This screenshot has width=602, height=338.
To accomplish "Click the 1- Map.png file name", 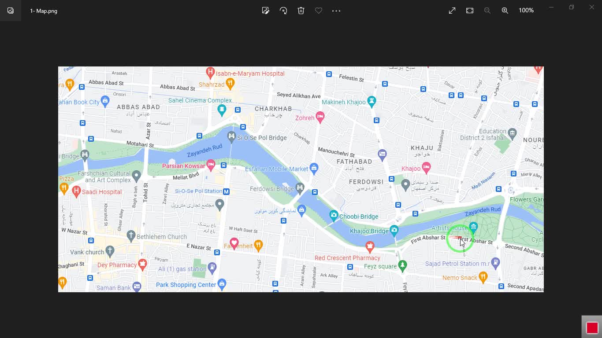I will point(44,11).
